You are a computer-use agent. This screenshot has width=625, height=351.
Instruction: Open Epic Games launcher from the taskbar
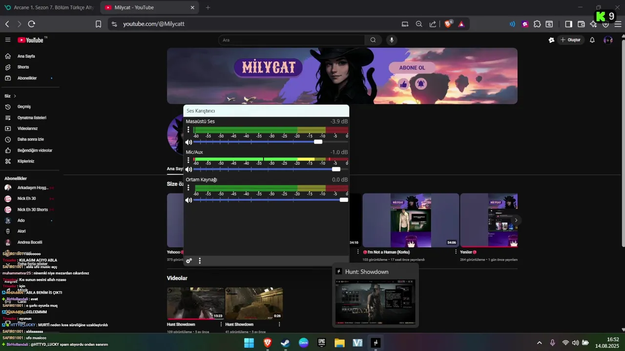[x=322, y=343]
